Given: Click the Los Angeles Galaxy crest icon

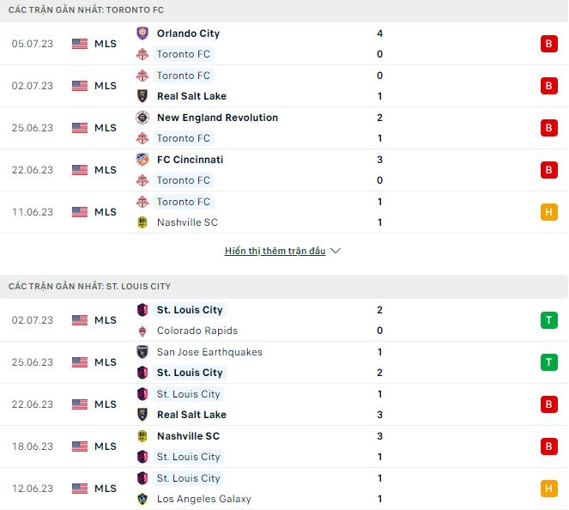Looking at the screenshot, I should pos(142,499).
